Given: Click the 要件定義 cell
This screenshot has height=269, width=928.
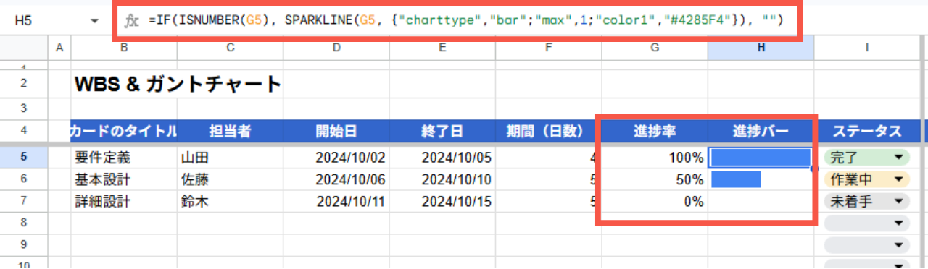Looking at the screenshot, I should coord(124,157).
